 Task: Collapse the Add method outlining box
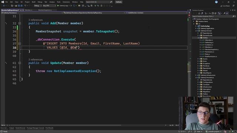click(20, 23)
